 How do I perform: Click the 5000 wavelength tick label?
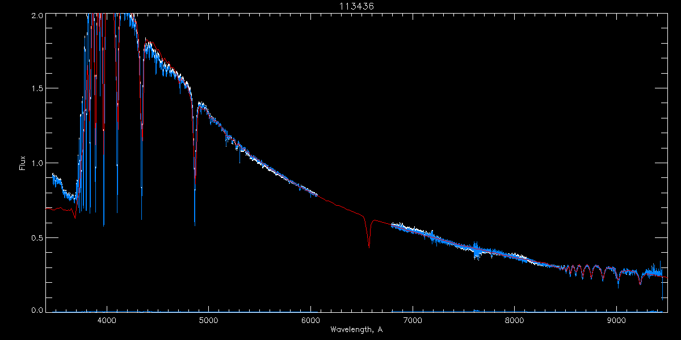coord(208,320)
